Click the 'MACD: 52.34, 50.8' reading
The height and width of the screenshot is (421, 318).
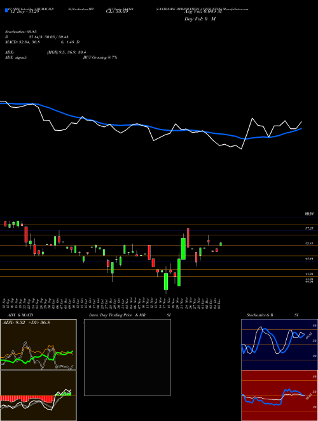(23, 42)
